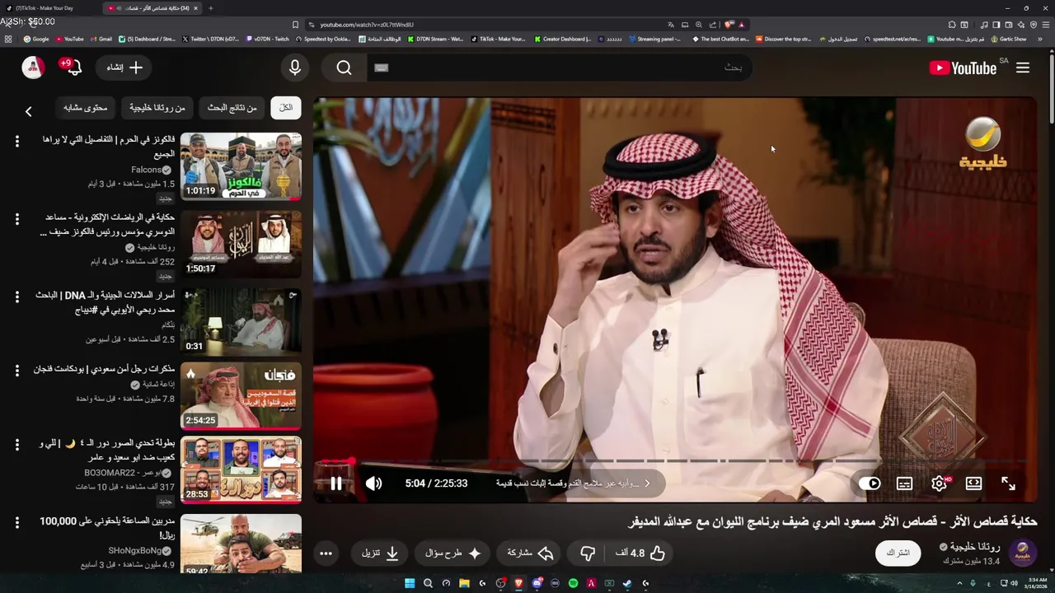Dislike the video with the thumbs-down button
The height and width of the screenshot is (593, 1055).
[588, 553]
